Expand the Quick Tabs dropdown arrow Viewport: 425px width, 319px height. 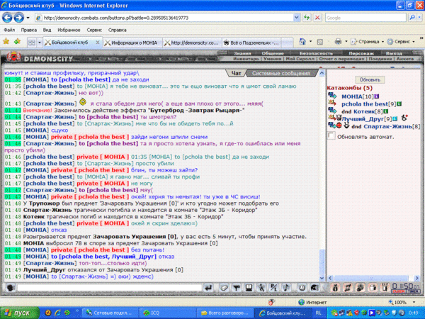pyautogui.click(x=40, y=43)
